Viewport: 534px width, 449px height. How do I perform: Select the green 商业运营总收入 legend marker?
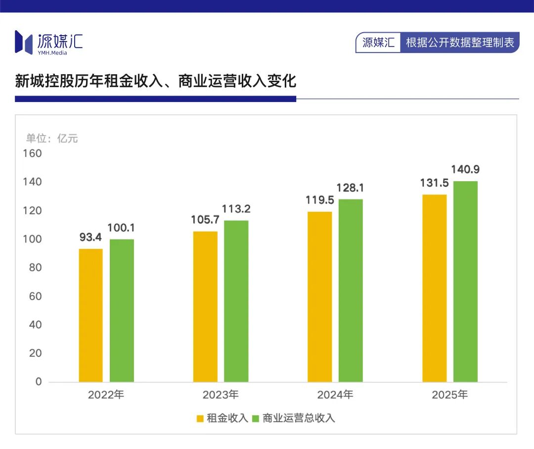pyautogui.click(x=255, y=417)
